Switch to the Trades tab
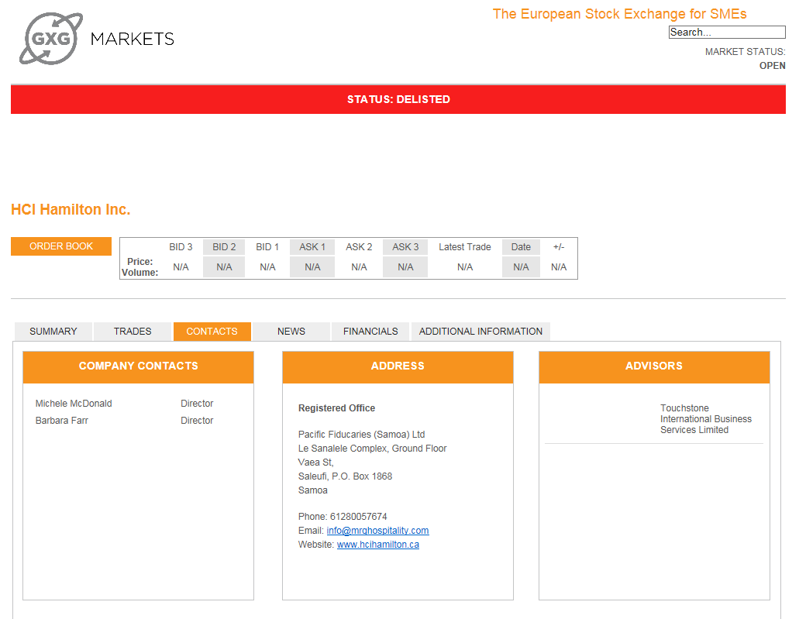799x619 pixels. (x=133, y=331)
